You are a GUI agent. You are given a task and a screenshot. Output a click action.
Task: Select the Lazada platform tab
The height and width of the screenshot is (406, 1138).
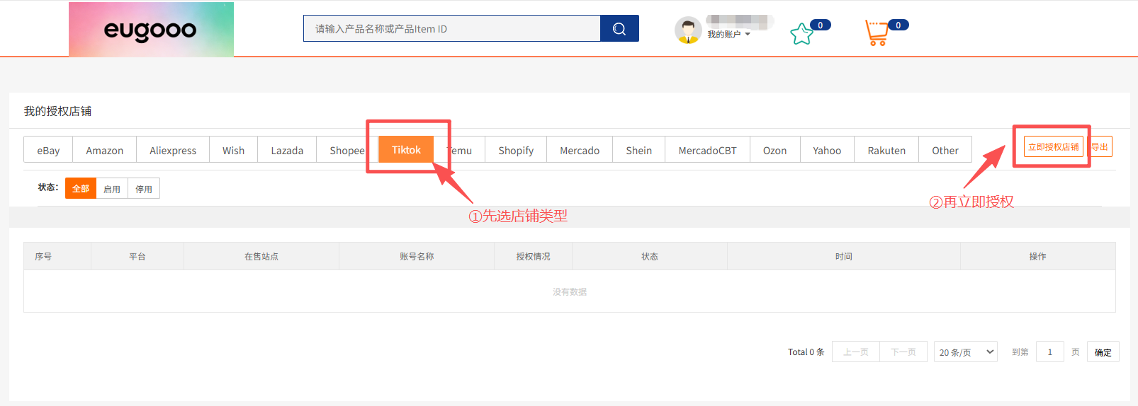tap(287, 150)
